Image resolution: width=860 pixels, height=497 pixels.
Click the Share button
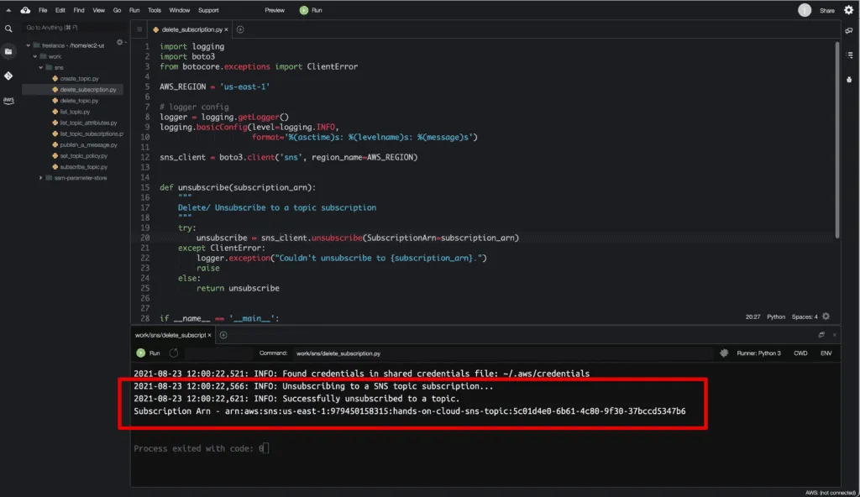coord(826,10)
